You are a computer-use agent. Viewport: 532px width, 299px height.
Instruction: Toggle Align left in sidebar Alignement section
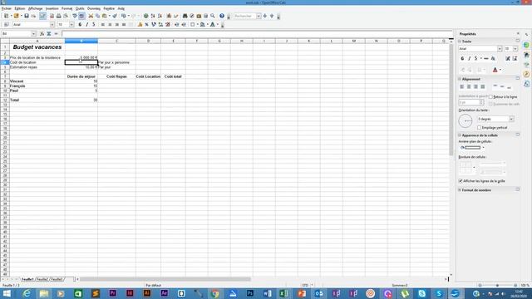[x=462, y=86]
